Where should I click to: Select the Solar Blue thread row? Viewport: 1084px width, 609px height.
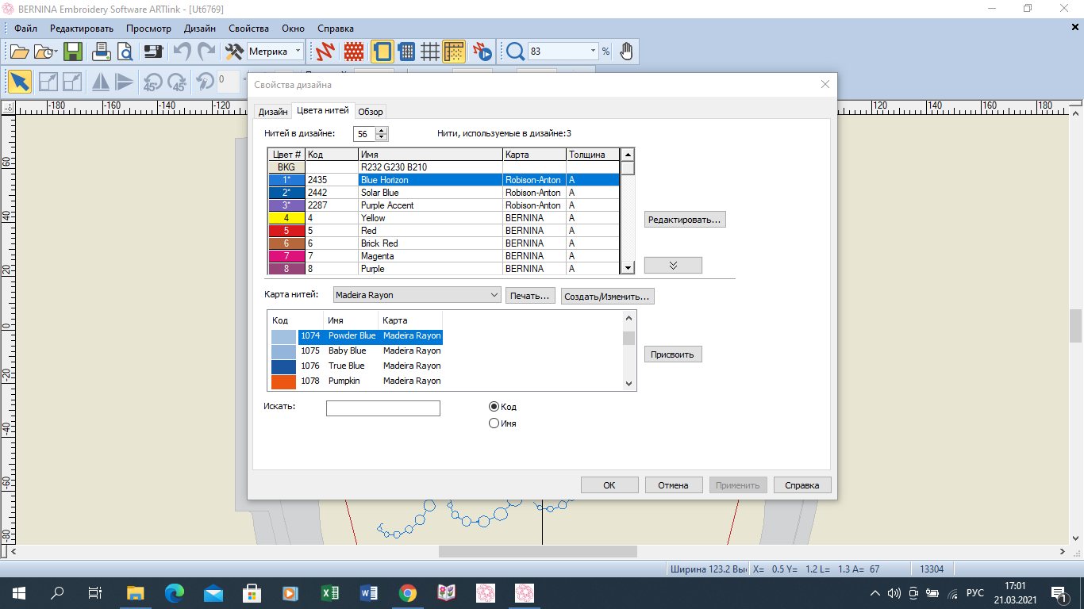(x=444, y=193)
